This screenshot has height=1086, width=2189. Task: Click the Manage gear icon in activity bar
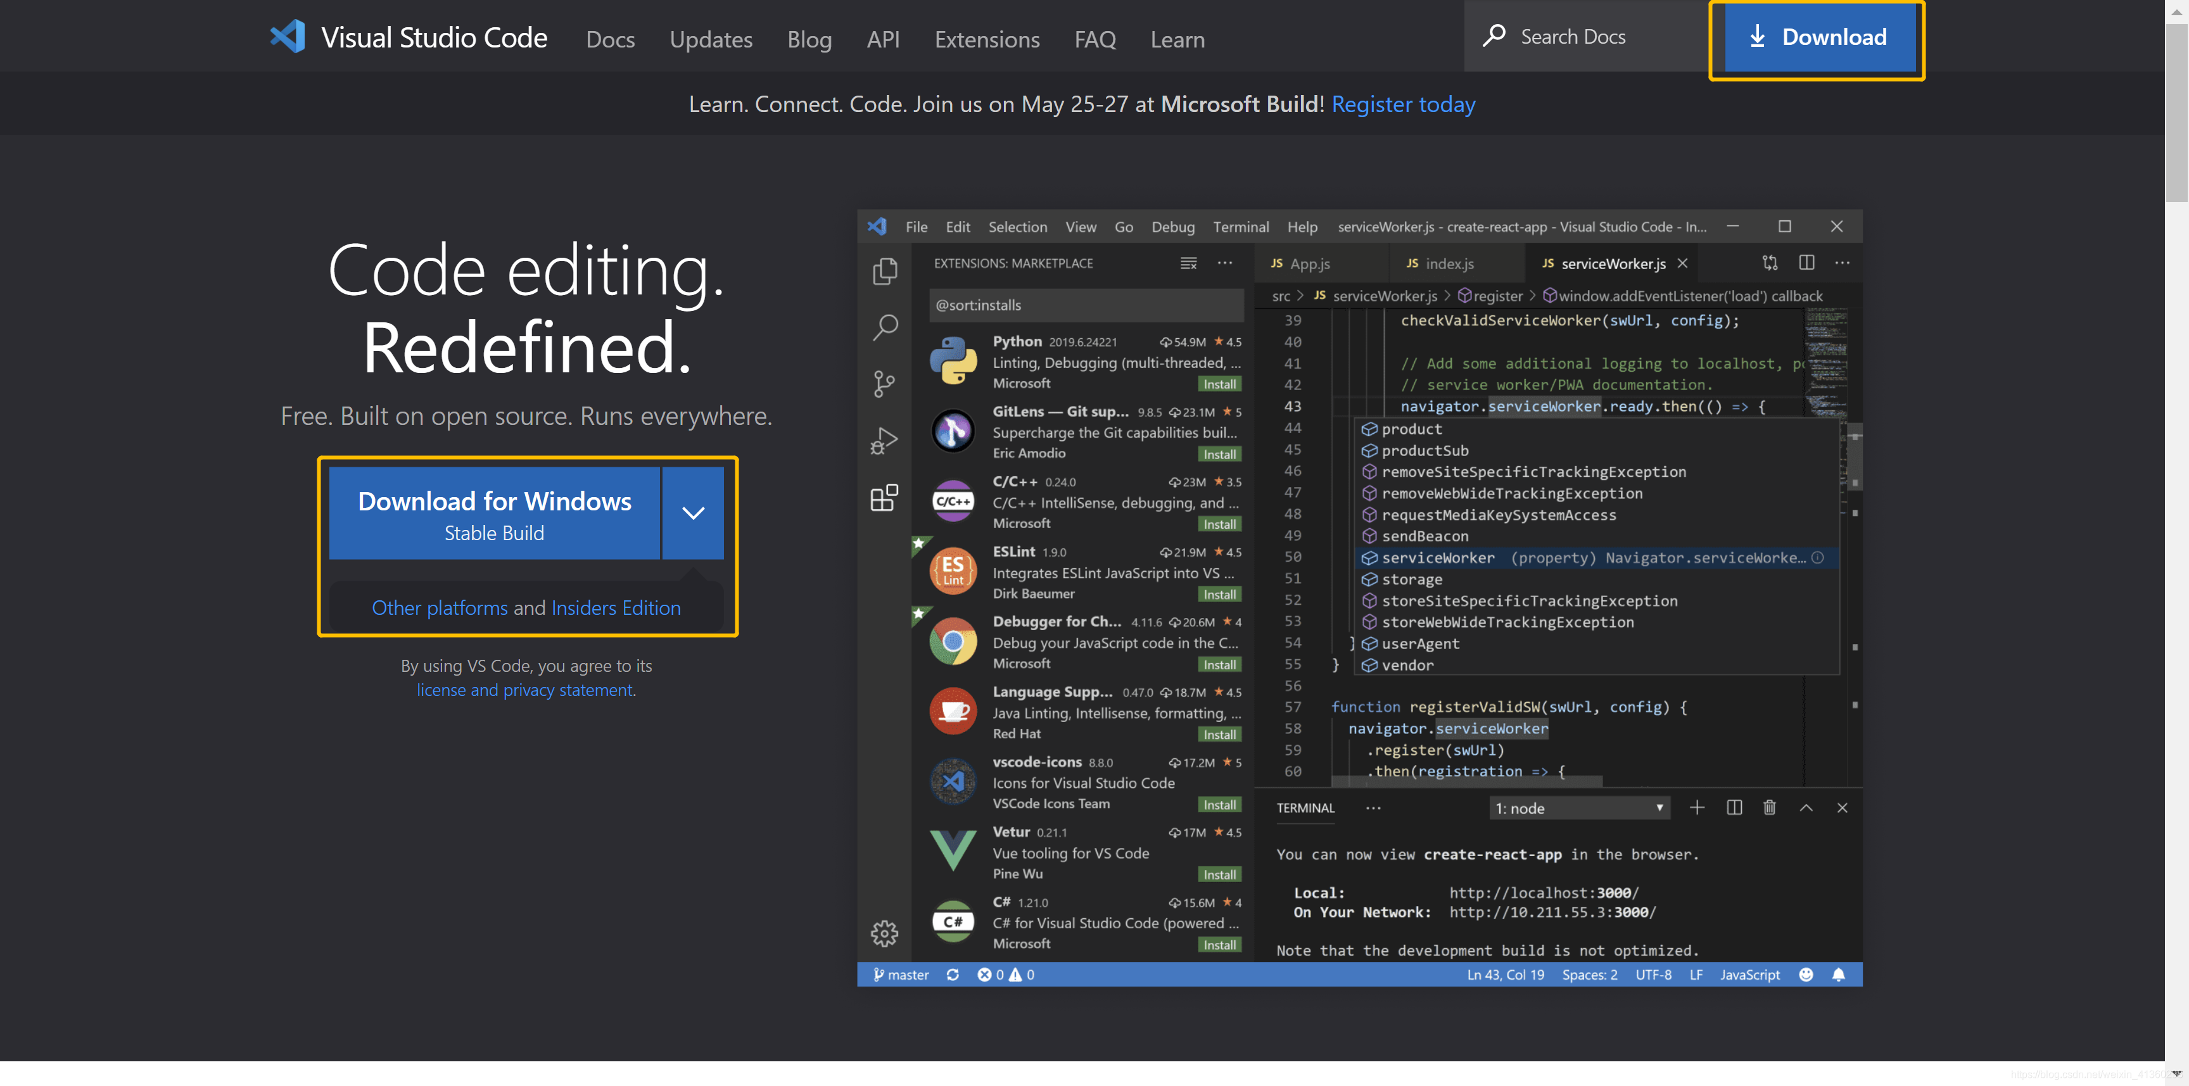pos(885,933)
